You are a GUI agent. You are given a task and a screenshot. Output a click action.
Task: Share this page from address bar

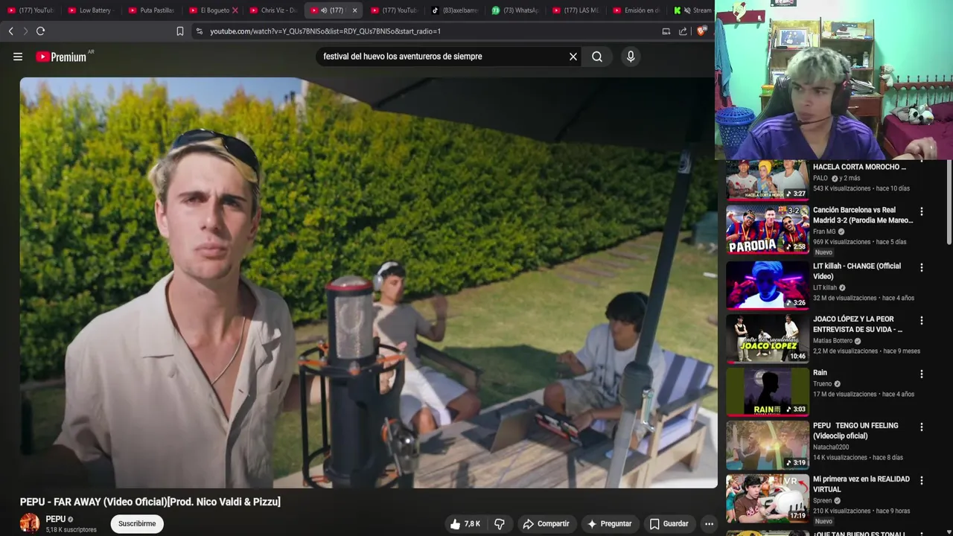coord(683,31)
